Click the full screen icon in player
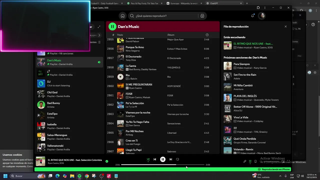This screenshot has width=320, height=180. pyautogui.click(x=288, y=161)
